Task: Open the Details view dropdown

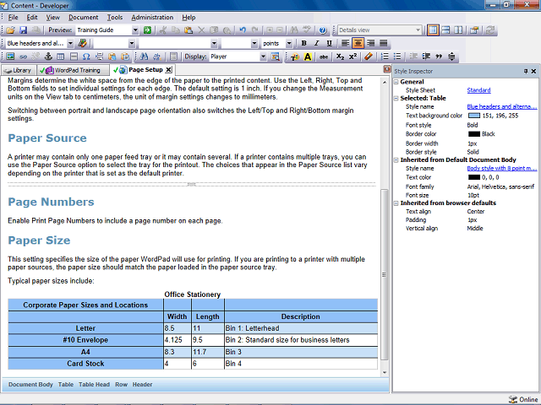Action: pos(418,30)
